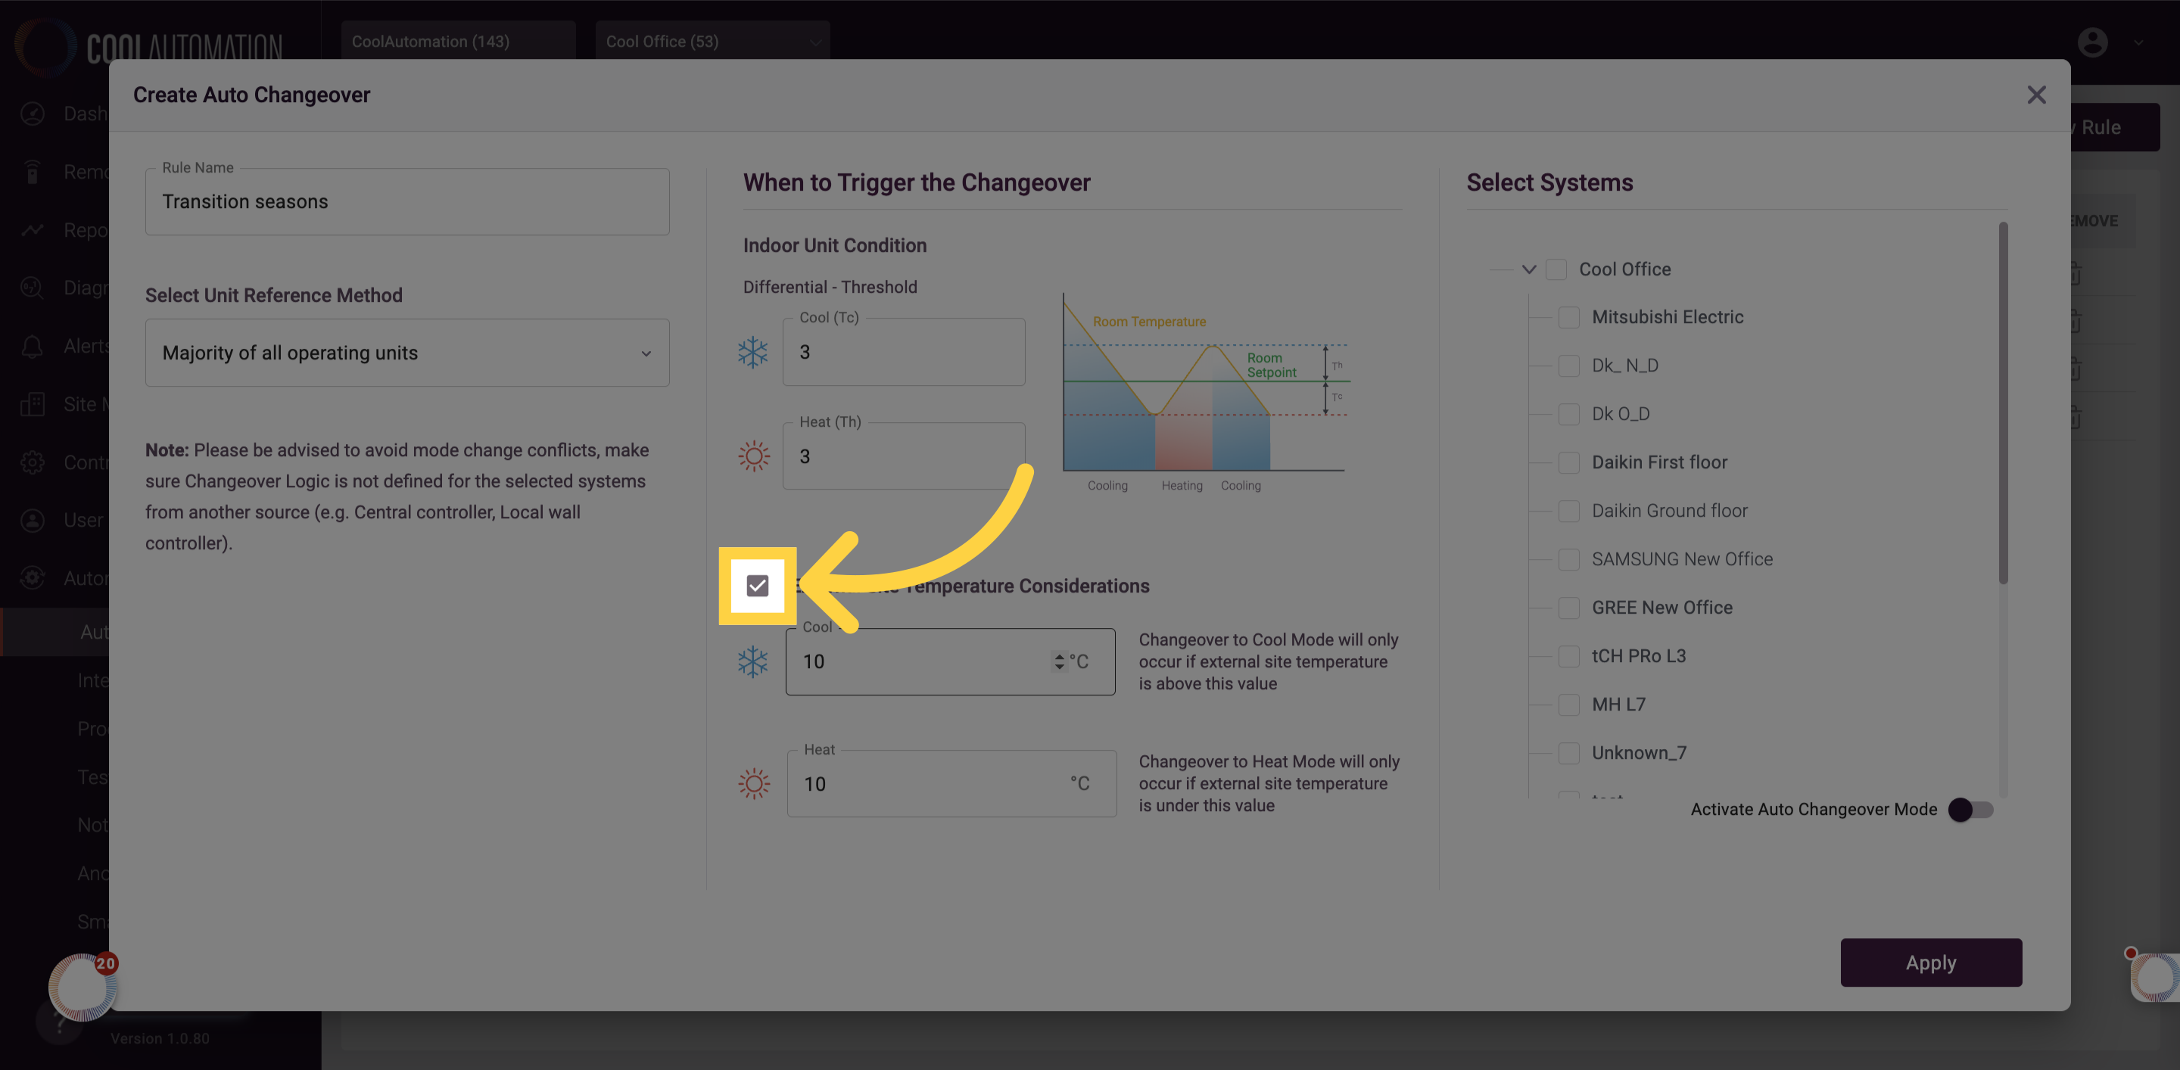This screenshot has height=1070, width=2180.
Task: Check the SAMSUNG New Office checkbox
Action: point(1568,559)
